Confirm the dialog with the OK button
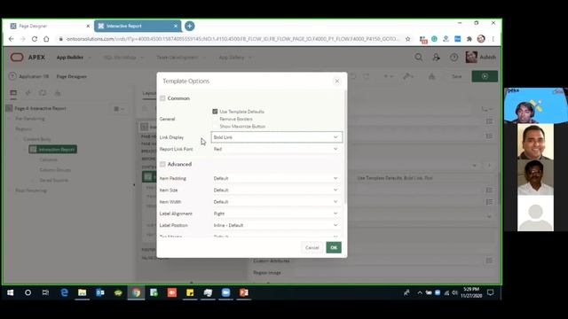This screenshot has width=568, height=319. pos(334,248)
